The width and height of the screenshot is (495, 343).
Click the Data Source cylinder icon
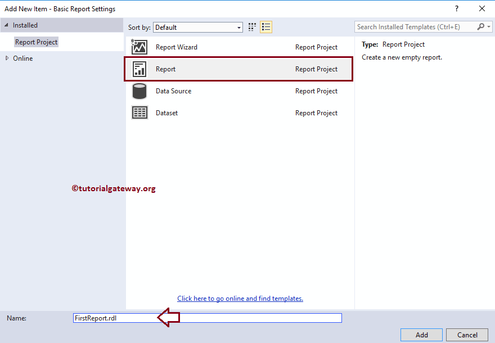(x=139, y=91)
